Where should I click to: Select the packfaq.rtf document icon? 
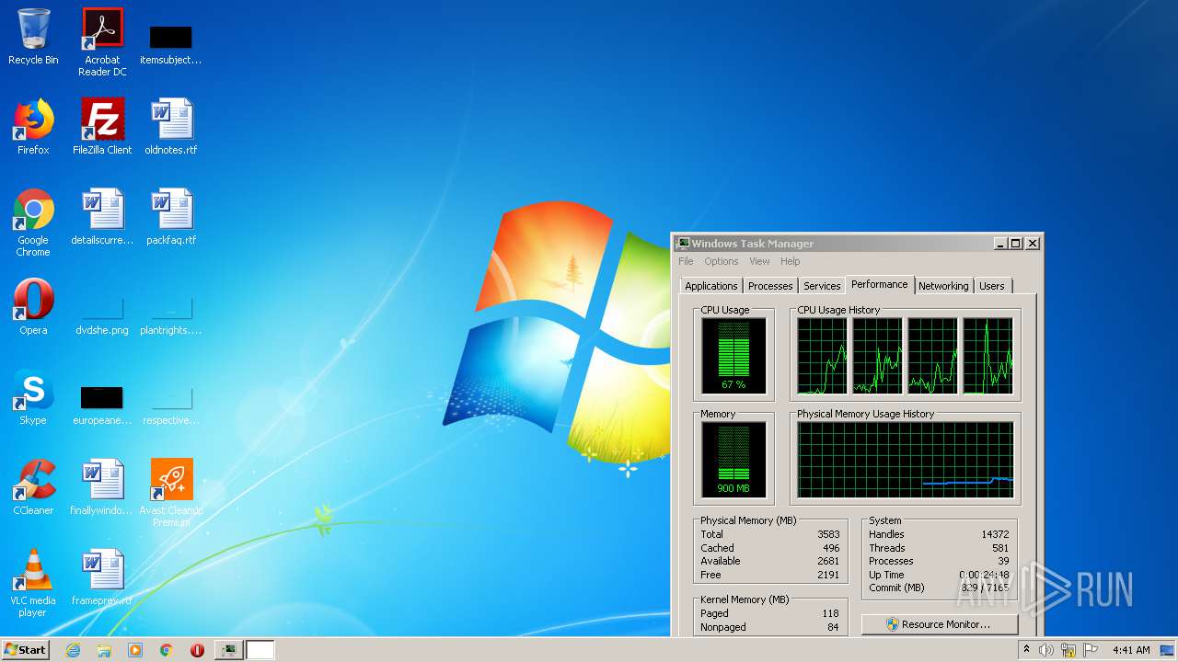click(171, 217)
